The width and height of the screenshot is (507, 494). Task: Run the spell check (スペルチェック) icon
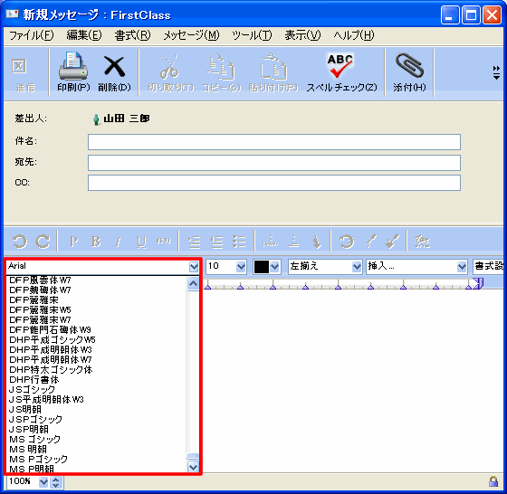340,65
